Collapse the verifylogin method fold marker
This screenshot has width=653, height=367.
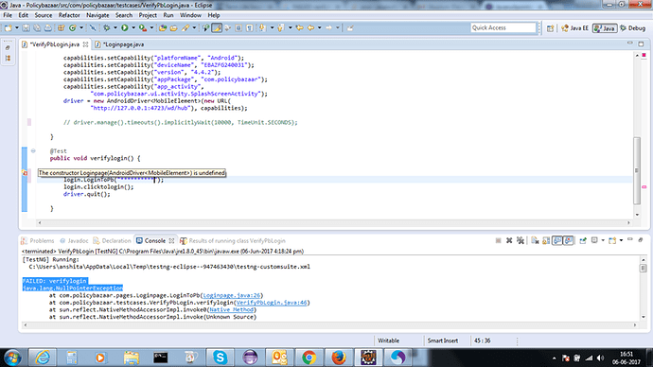tap(33, 150)
